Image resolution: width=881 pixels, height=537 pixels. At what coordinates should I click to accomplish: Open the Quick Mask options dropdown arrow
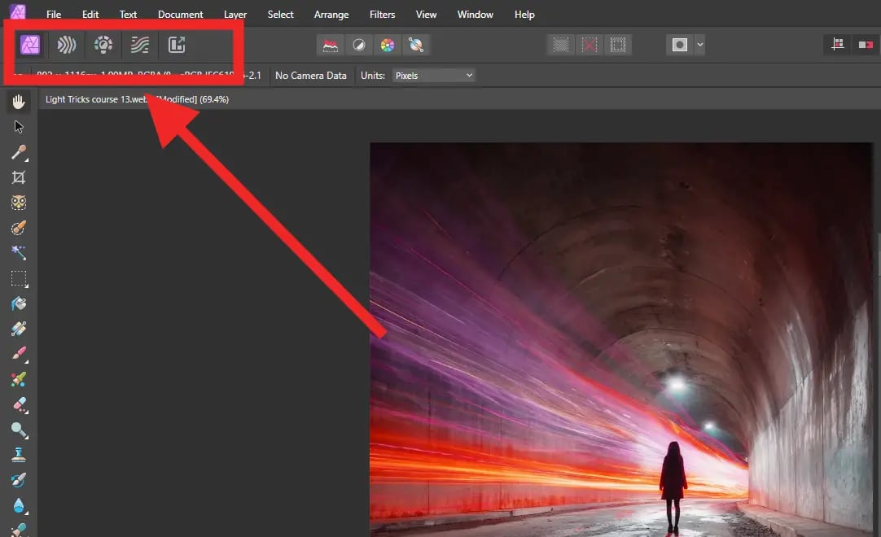point(700,45)
